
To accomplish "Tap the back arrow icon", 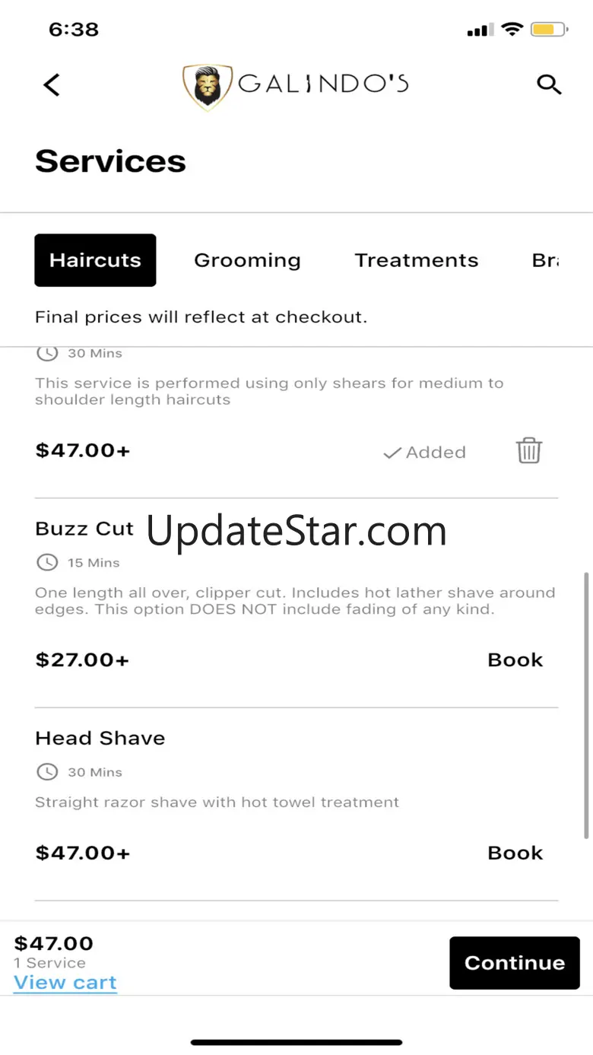I will coord(52,84).
